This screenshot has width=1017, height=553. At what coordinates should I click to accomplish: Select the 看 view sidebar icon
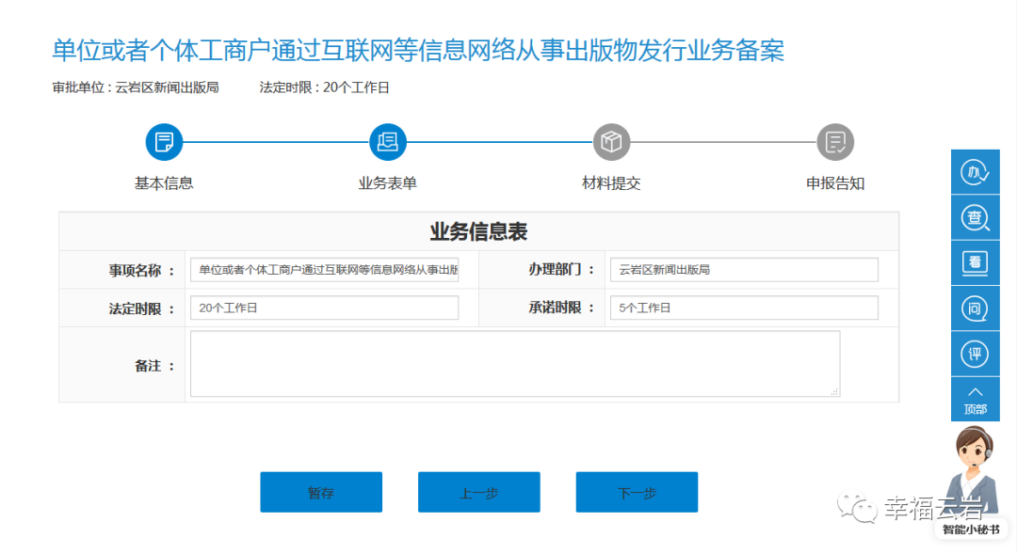point(975,262)
